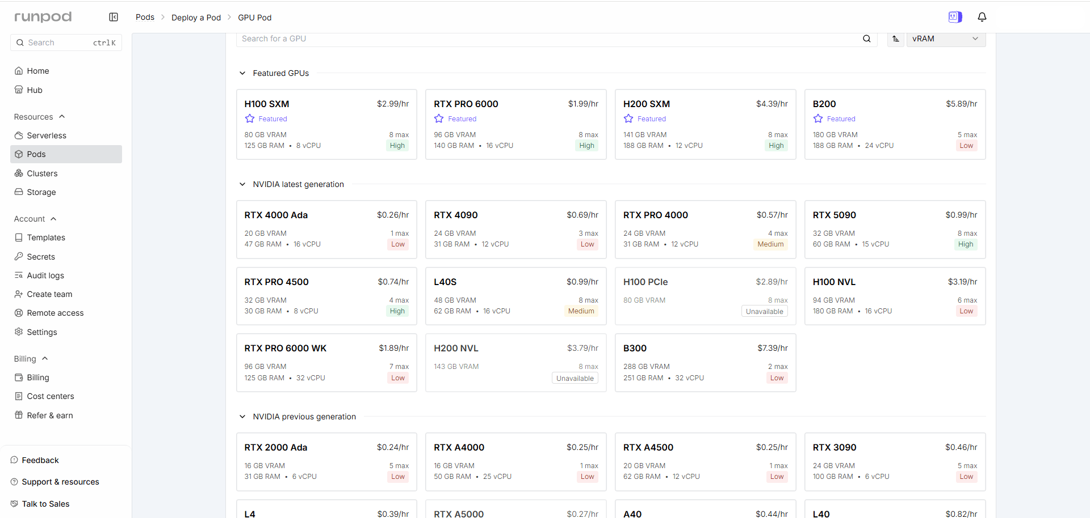
Task: Choose the RTX PRO 6000 WK card
Action: (x=326, y=363)
